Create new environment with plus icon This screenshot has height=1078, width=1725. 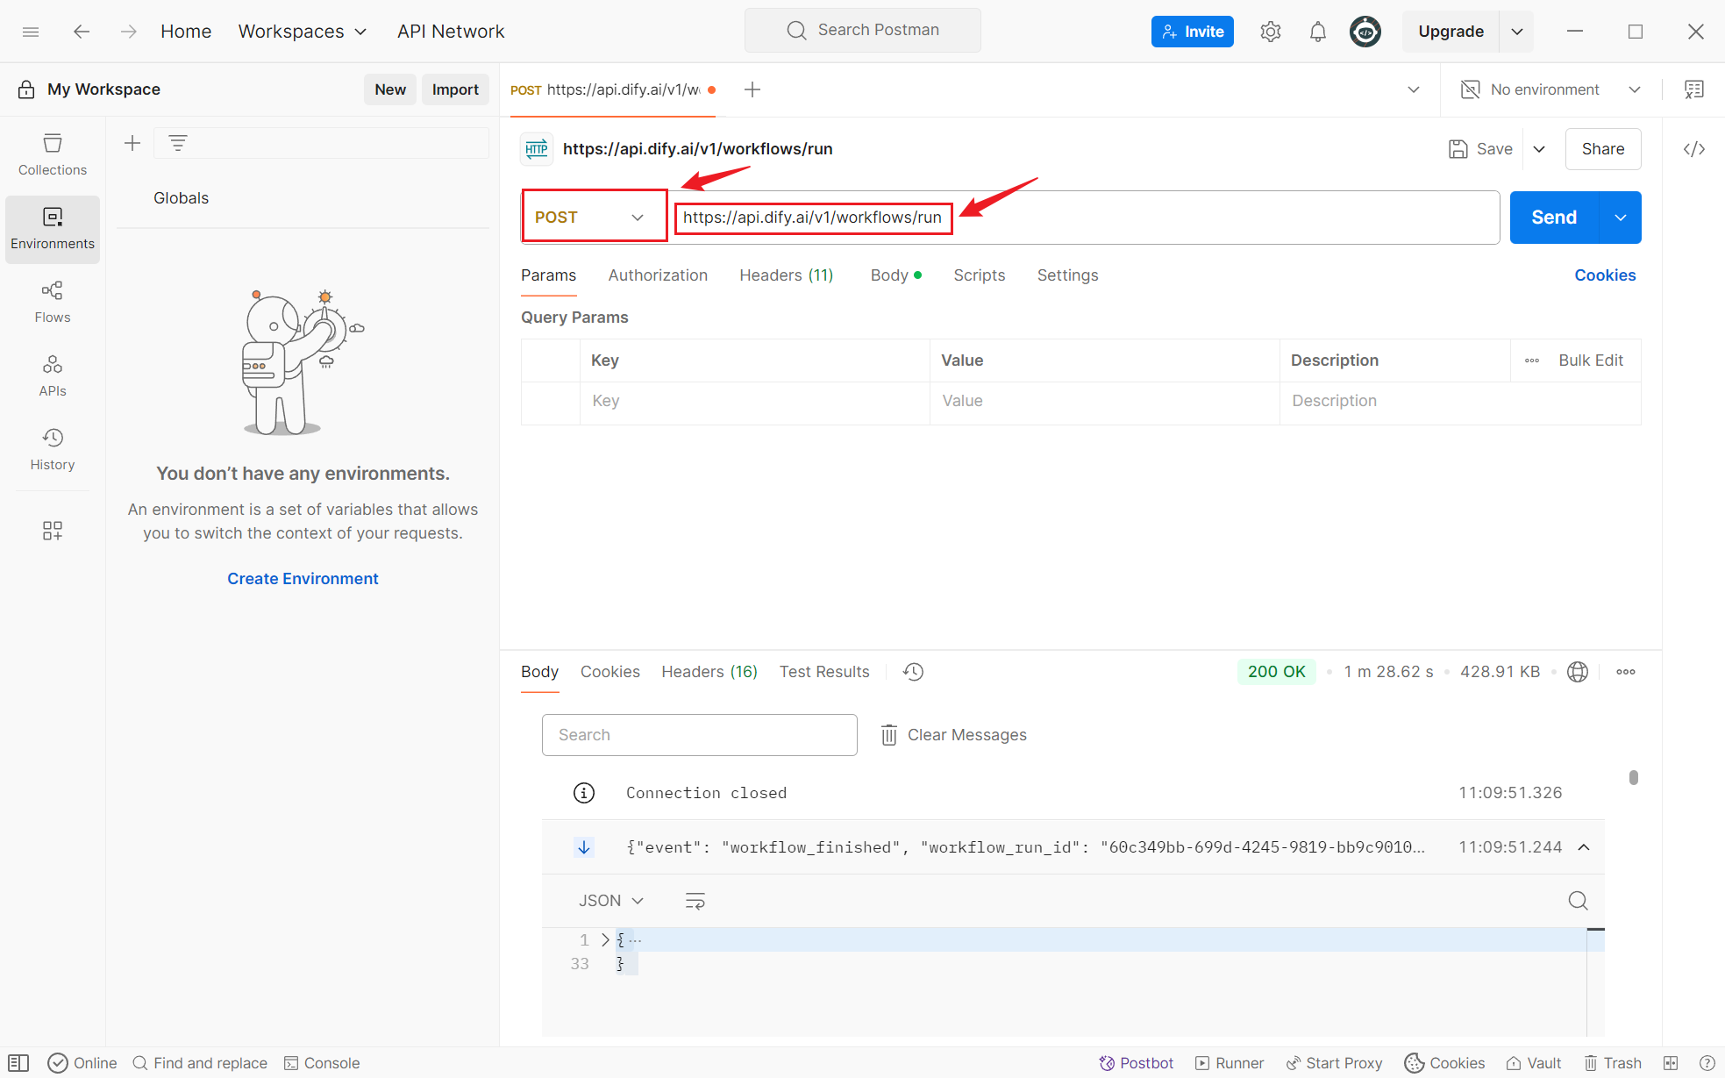(132, 143)
